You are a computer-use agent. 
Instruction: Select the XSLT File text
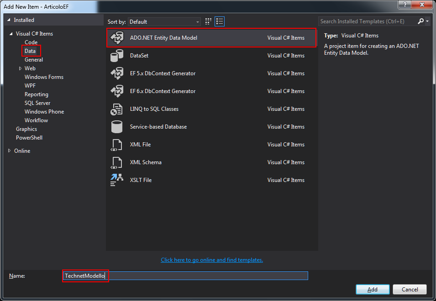click(141, 180)
